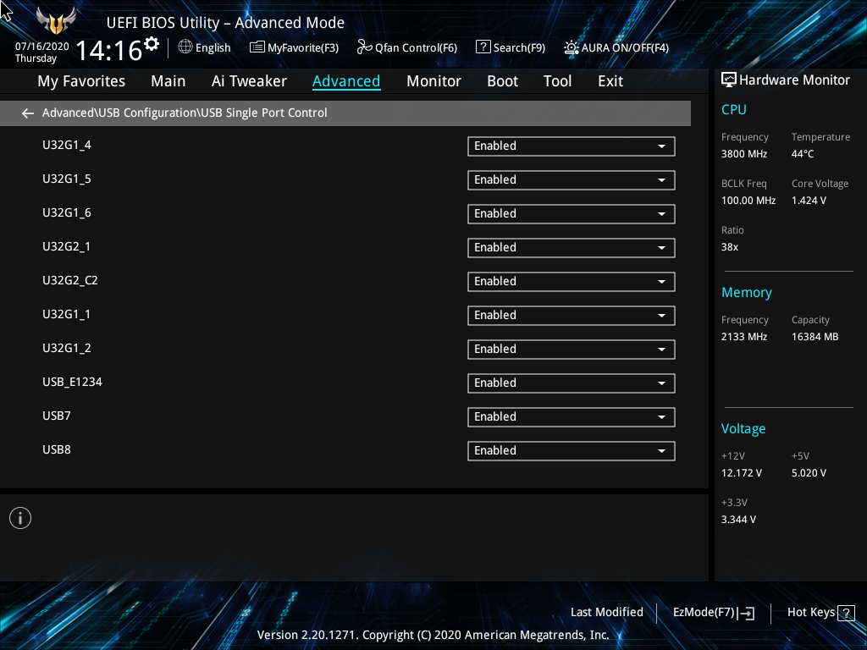Click the 14:16 clock display

pos(109,51)
